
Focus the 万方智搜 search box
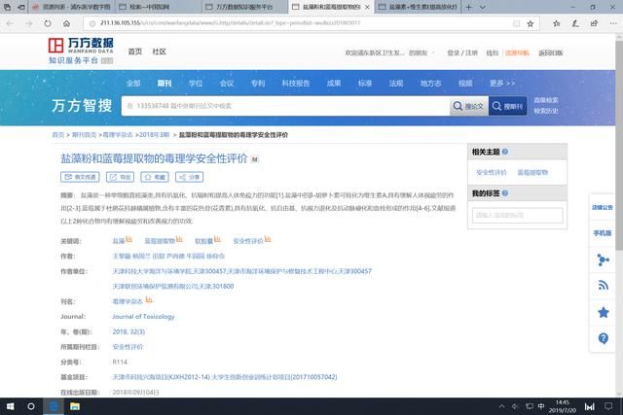point(285,106)
